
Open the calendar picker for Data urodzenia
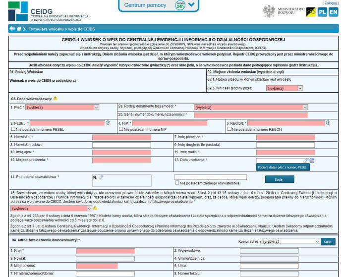[312, 161]
